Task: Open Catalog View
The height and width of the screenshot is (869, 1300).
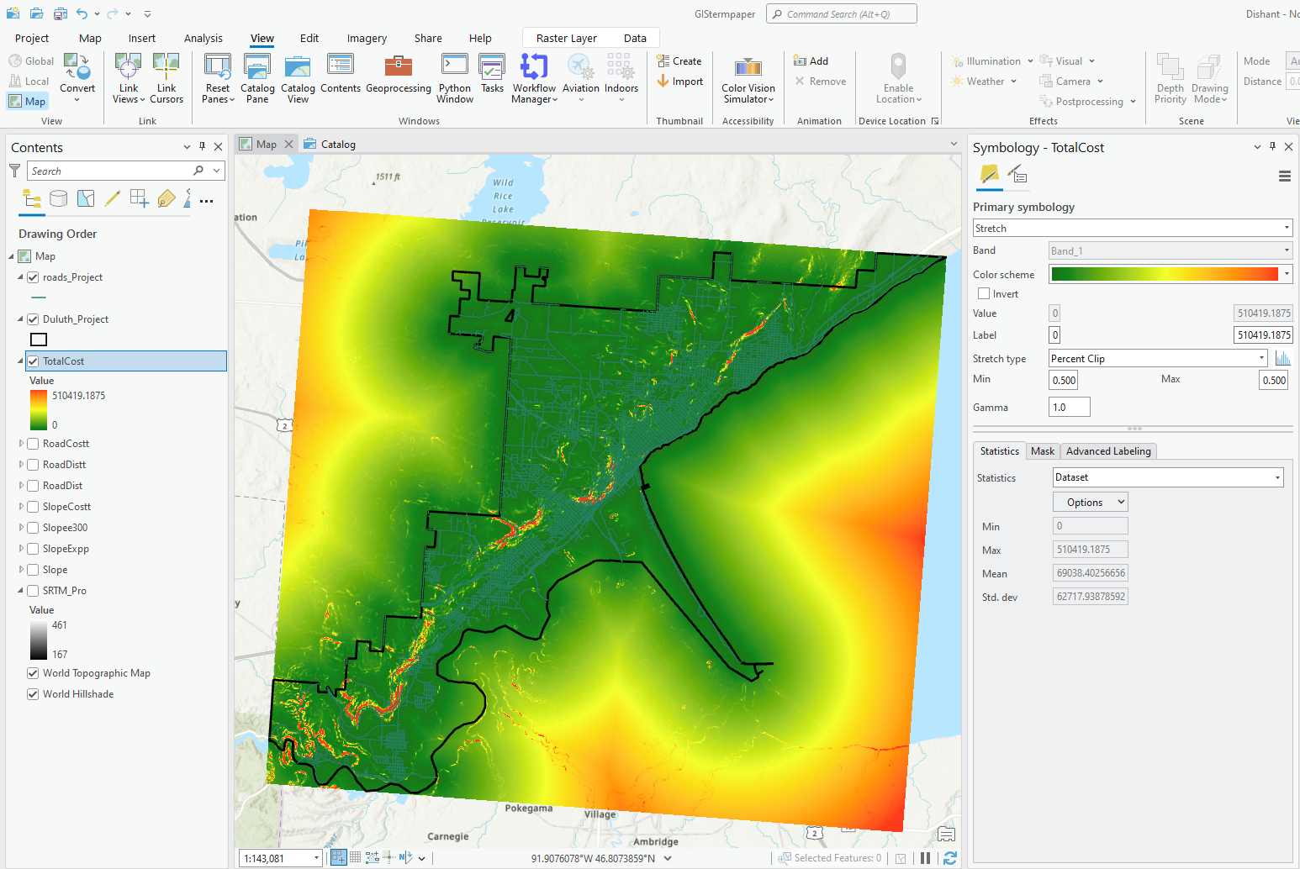Action: click(x=298, y=77)
